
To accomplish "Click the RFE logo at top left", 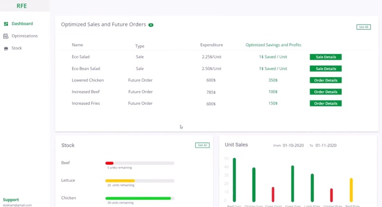I will [22, 6].
